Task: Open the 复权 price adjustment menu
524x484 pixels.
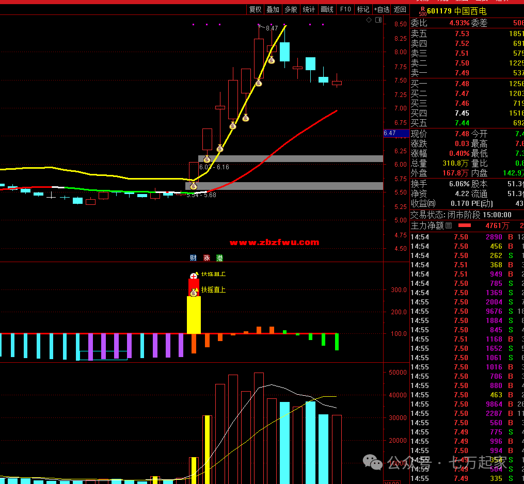Action: (255, 9)
